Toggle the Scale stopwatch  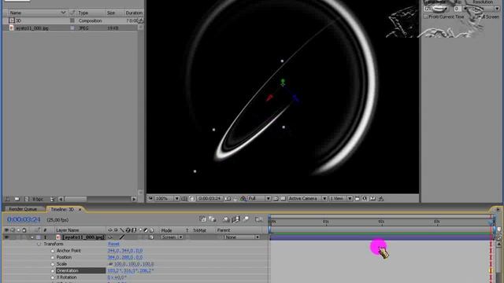53,264
